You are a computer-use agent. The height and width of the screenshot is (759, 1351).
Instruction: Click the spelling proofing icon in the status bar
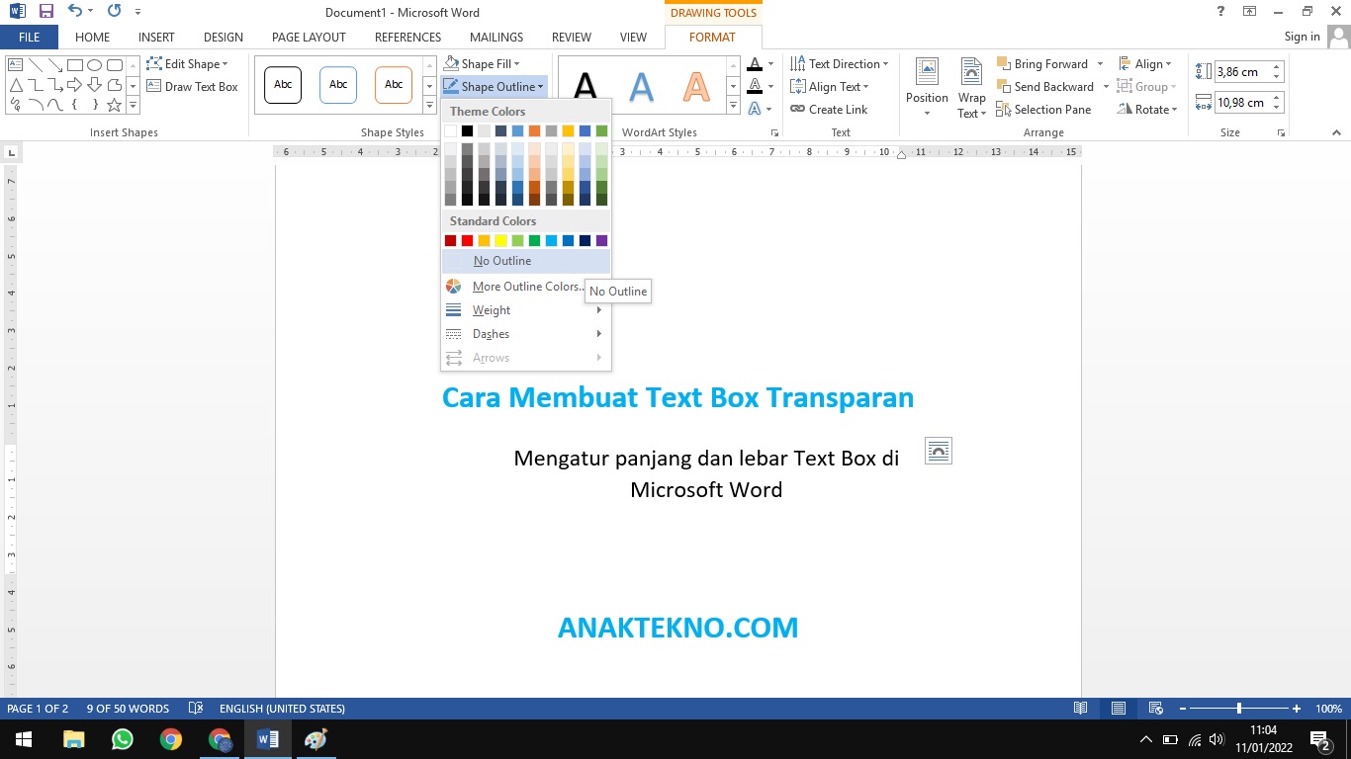coord(196,709)
